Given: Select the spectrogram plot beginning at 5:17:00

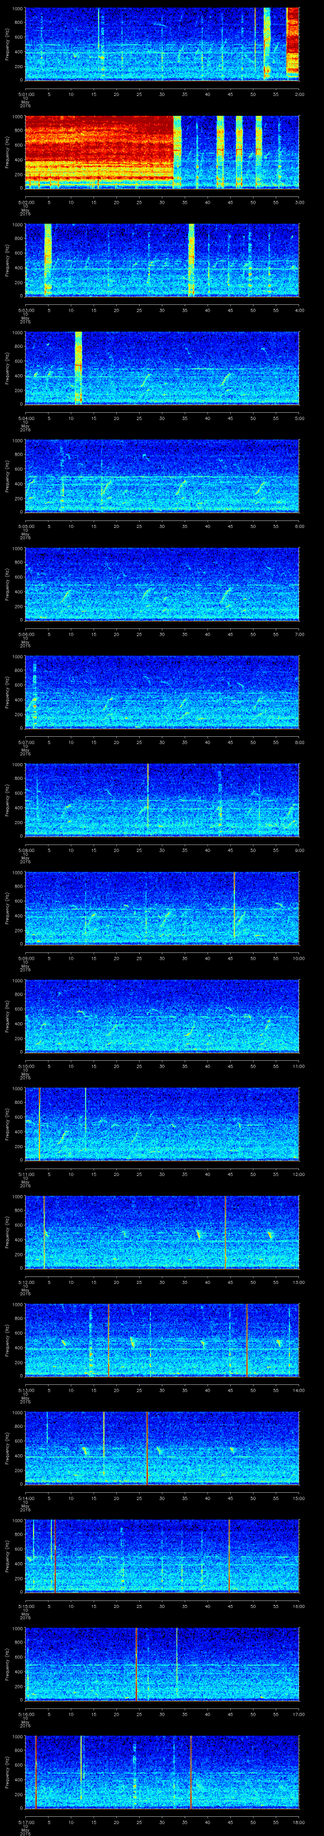Looking at the screenshot, I should pyautogui.click(x=162, y=1771).
